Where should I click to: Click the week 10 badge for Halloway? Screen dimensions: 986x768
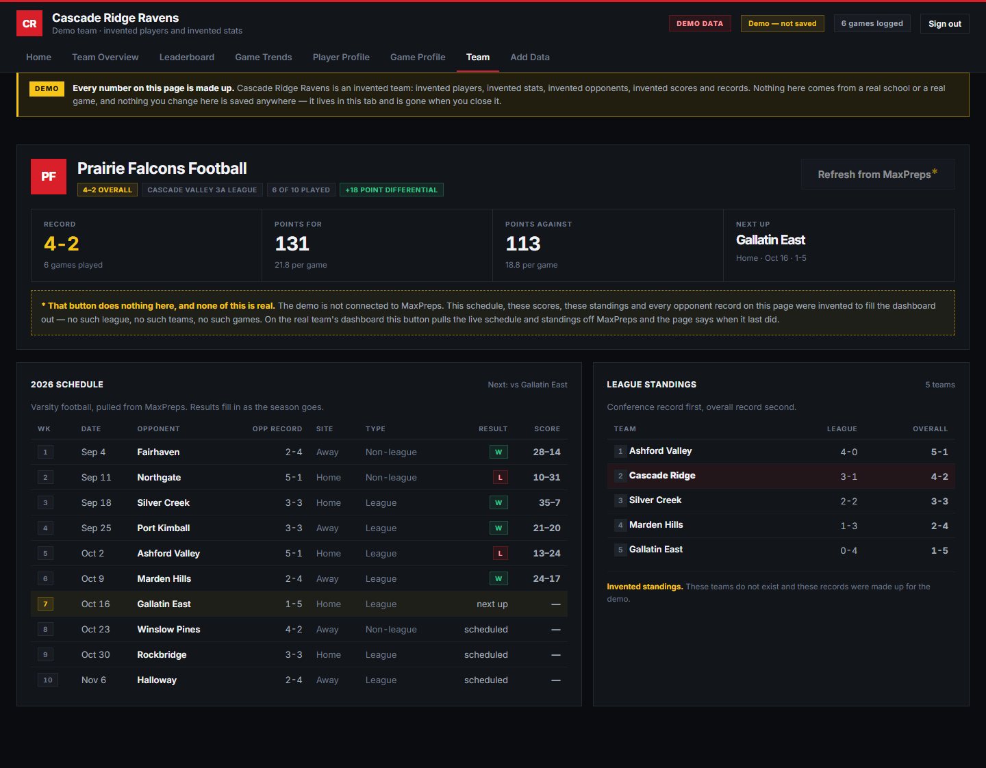(47, 680)
